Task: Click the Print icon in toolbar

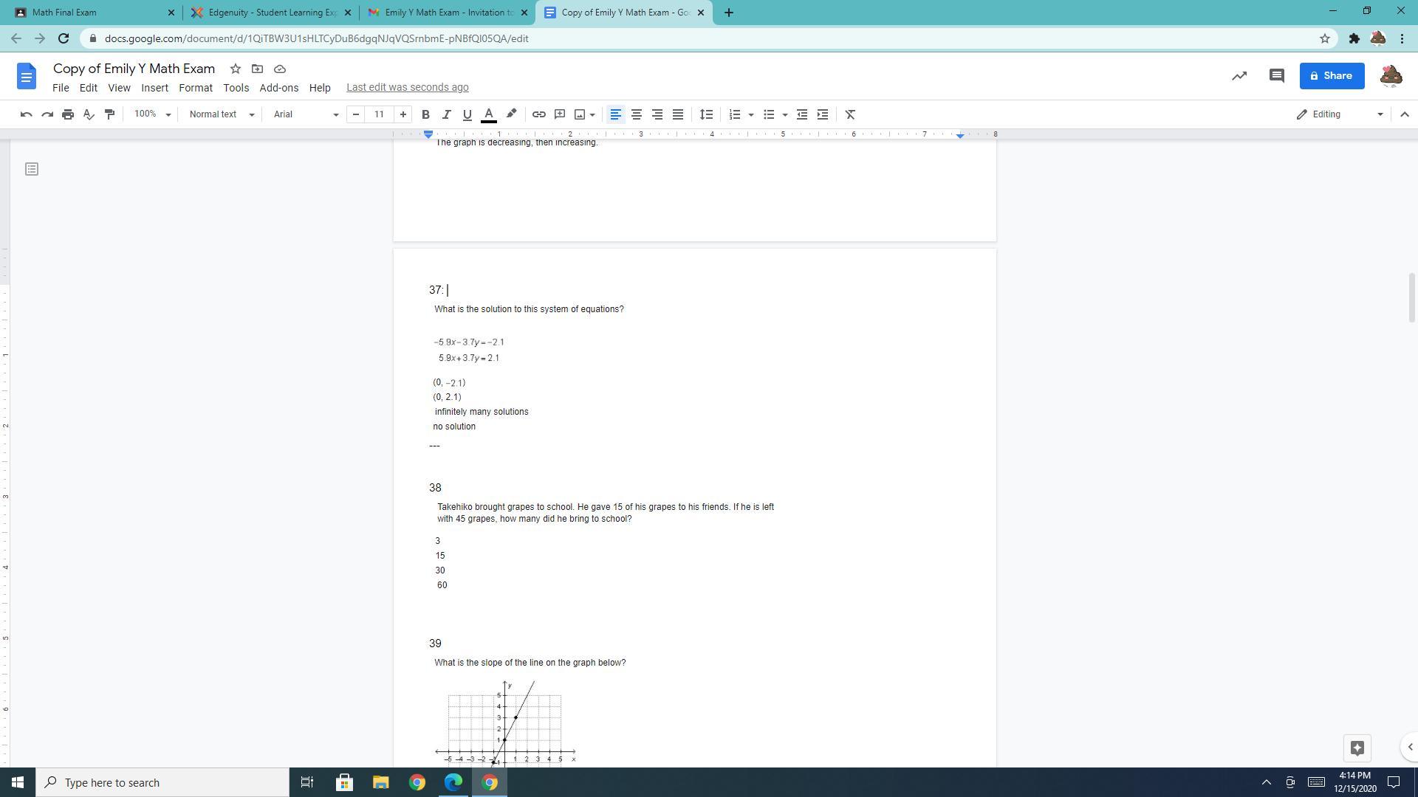Action: (x=68, y=114)
